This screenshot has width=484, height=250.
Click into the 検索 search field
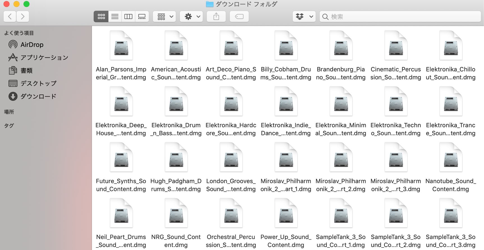coord(400,17)
